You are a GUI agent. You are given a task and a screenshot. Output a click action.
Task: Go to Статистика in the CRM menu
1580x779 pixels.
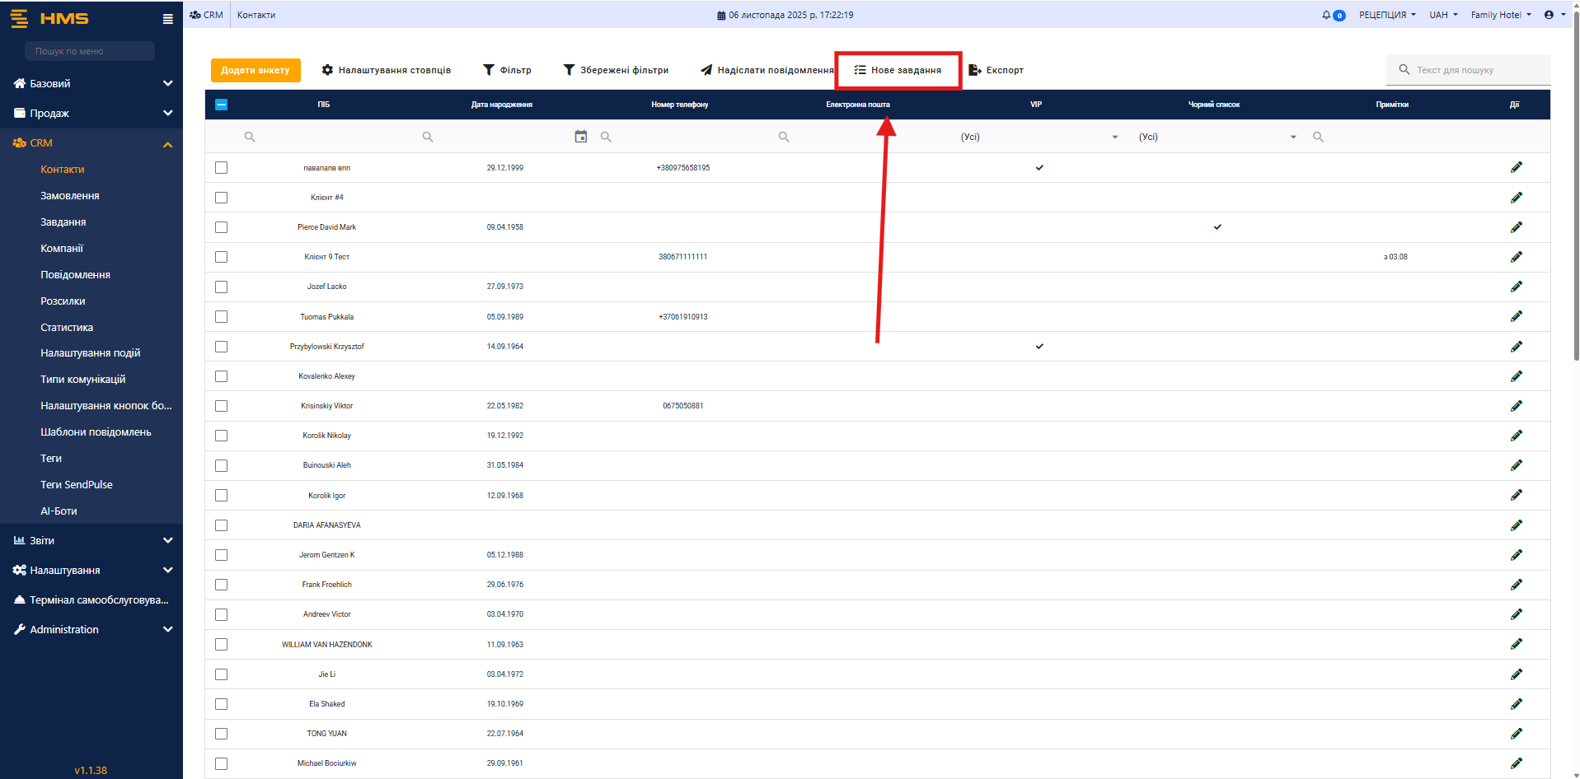tap(67, 328)
